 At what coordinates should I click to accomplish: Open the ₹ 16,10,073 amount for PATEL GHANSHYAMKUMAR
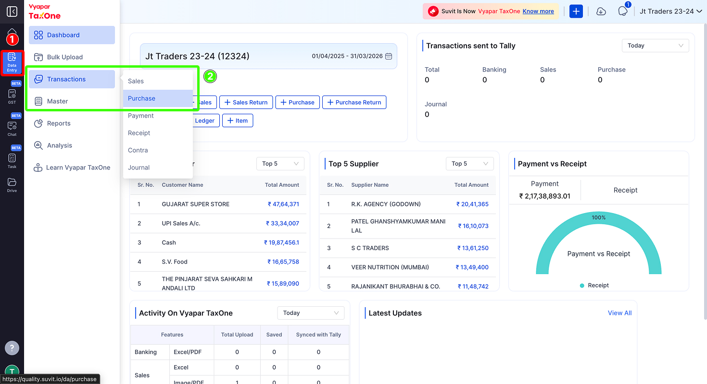click(473, 226)
